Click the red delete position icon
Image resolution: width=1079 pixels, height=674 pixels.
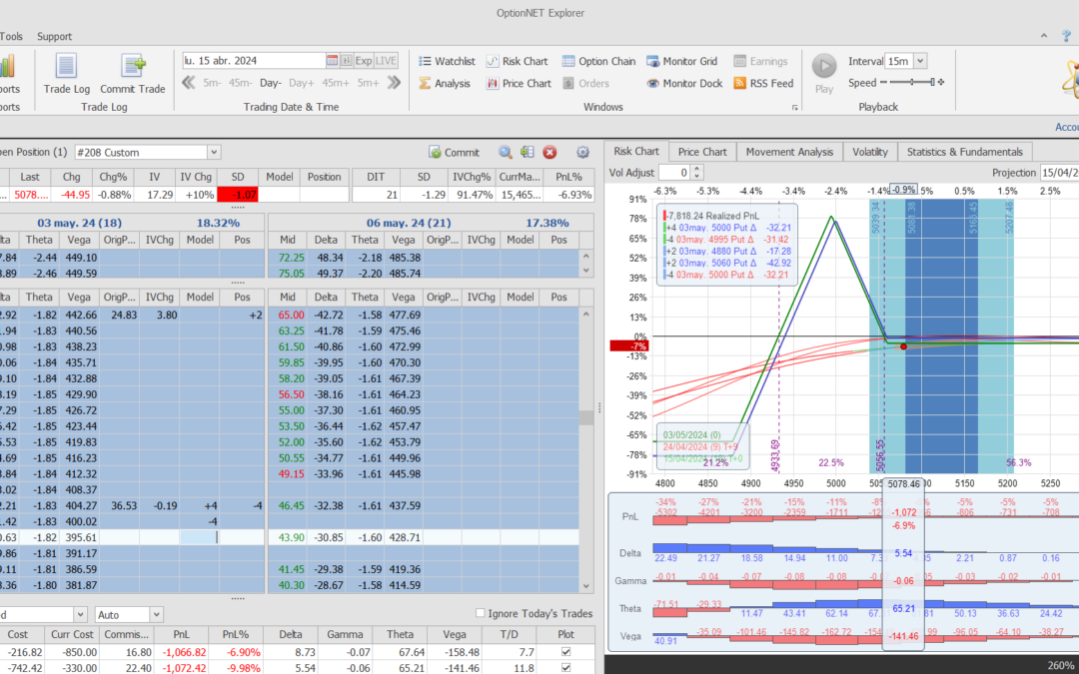pyautogui.click(x=549, y=153)
